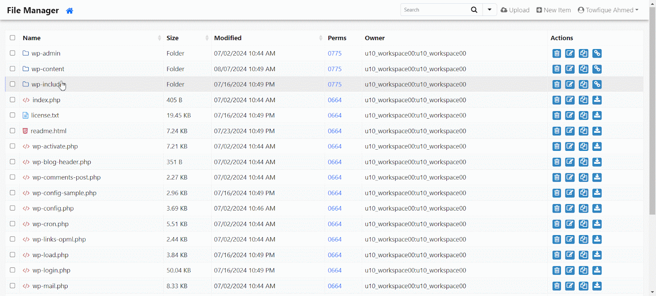This screenshot has height=296, width=656.
Task: Check the box for wp-content
Action: pos(13,69)
